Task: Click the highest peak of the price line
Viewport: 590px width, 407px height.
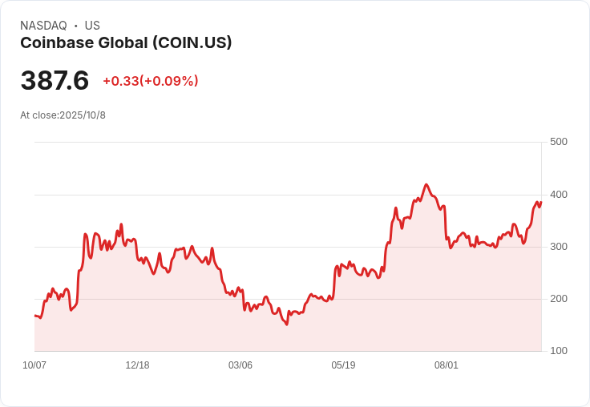Action: tap(426, 184)
